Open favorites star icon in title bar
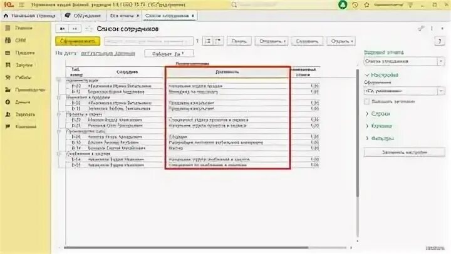Screen dimensions: 451x254 (x=366, y=5)
